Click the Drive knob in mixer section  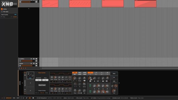(x=84, y=84)
